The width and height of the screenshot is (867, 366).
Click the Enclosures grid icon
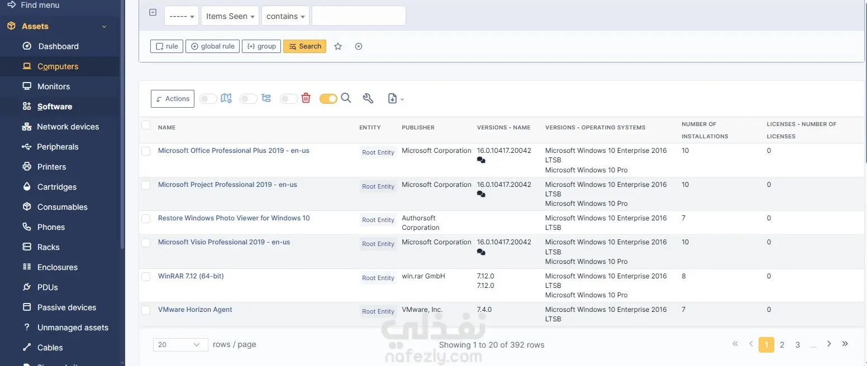click(x=27, y=267)
